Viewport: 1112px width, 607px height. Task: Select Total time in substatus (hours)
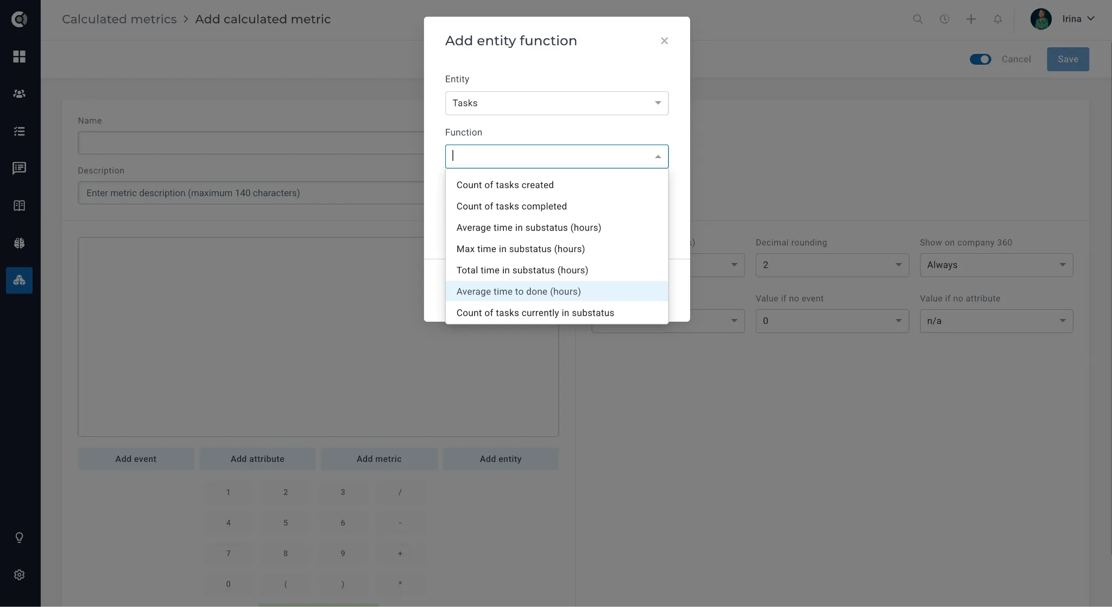(x=557, y=270)
